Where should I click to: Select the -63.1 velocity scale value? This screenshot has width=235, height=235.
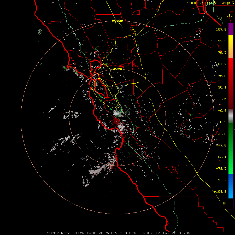(x=221, y=157)
